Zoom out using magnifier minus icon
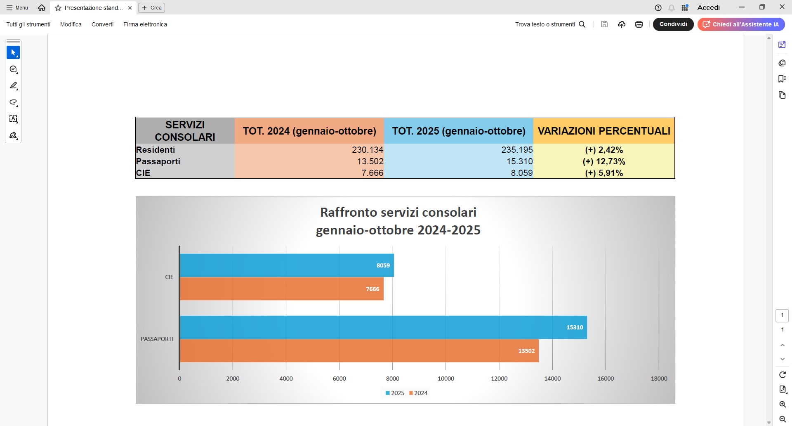Viewport: 792px width, 426px height. coord(782,419)
